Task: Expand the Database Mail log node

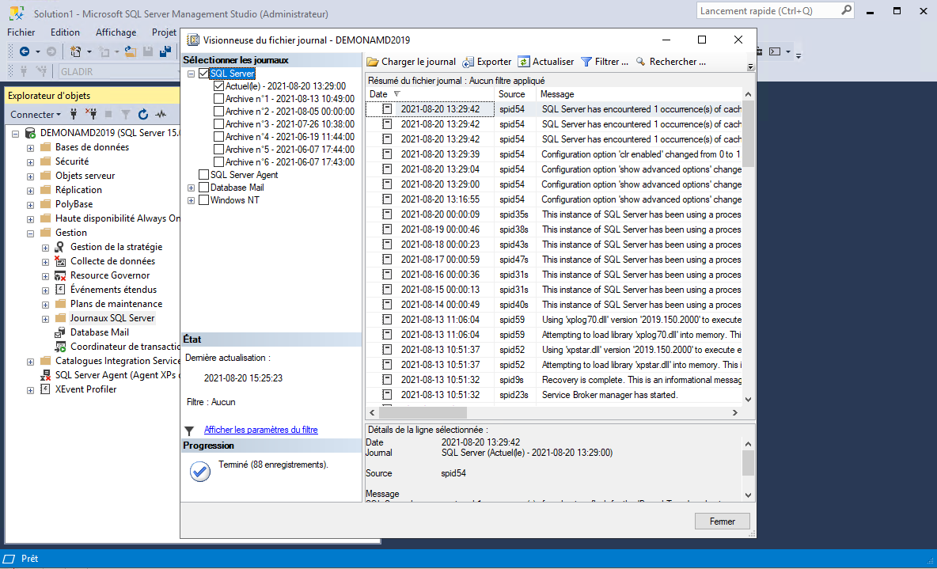Action: pyautogui.click(x=191, y=188)
